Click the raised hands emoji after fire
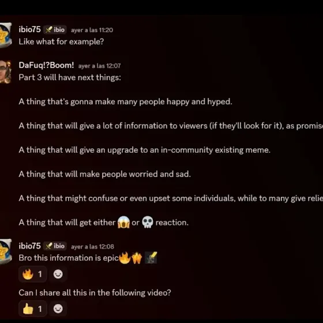 [x=137, y=258]
